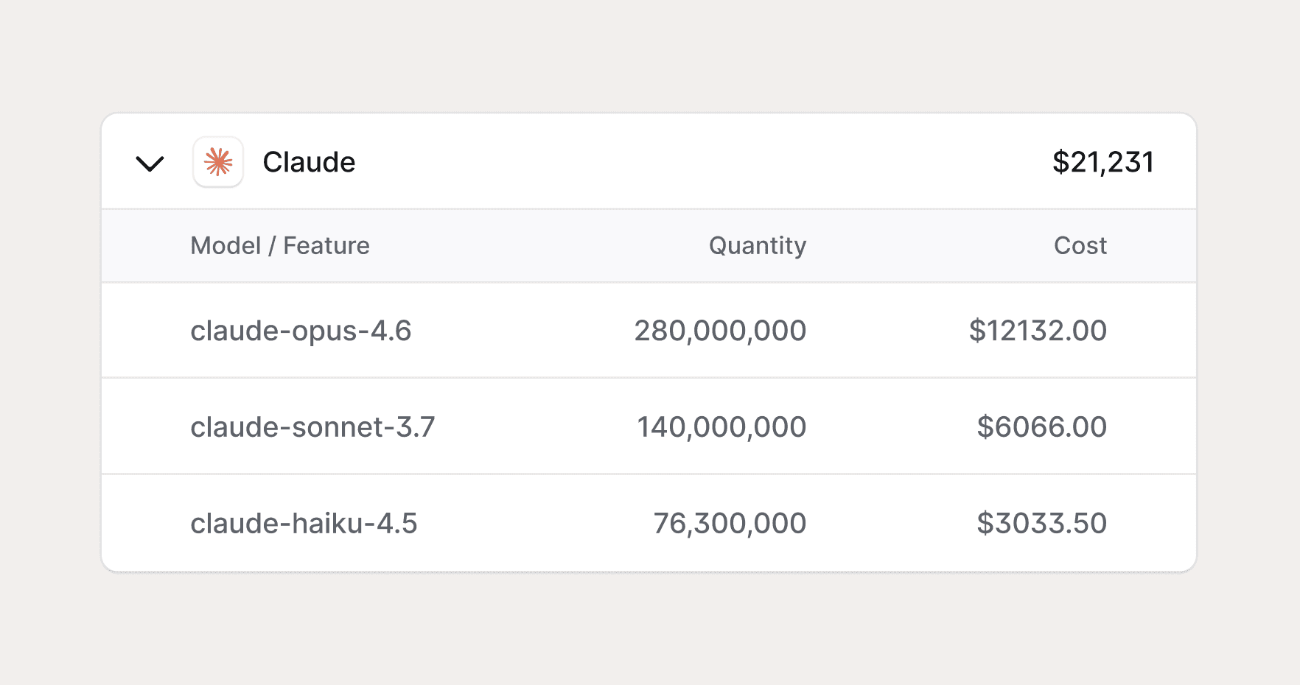Collapse the Claude section chevron

[x=150, y=163]
